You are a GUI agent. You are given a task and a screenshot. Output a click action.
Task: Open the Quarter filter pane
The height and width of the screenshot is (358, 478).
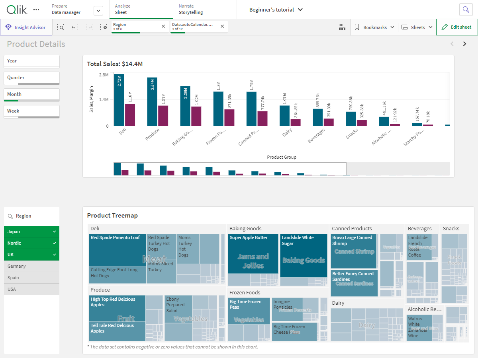point(31,78)
